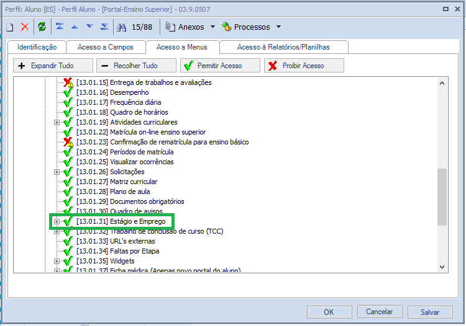Image resolution: width=466 pixels, height=326 pixels.
Task: Click the Proibir Acesso button
Action: pyautogui.click(x=304, y=66)
